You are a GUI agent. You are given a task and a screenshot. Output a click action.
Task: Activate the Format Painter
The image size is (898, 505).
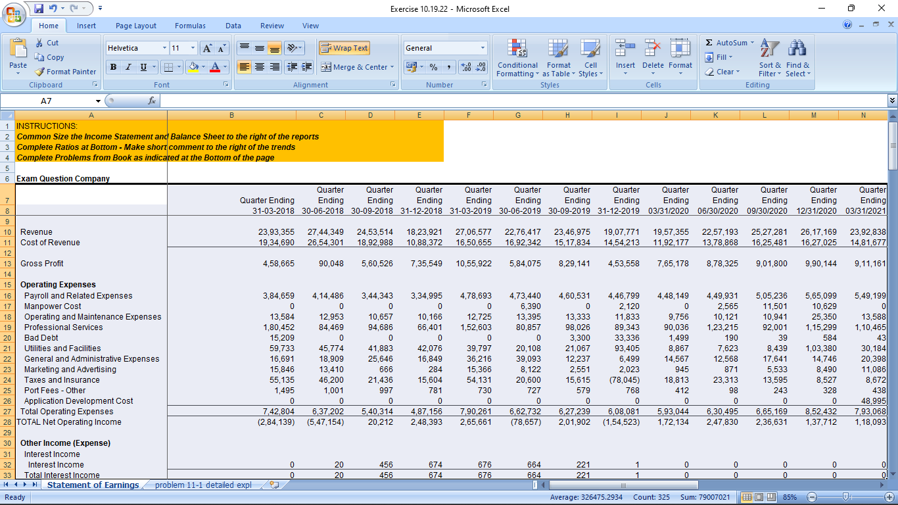tap(66, 72)
